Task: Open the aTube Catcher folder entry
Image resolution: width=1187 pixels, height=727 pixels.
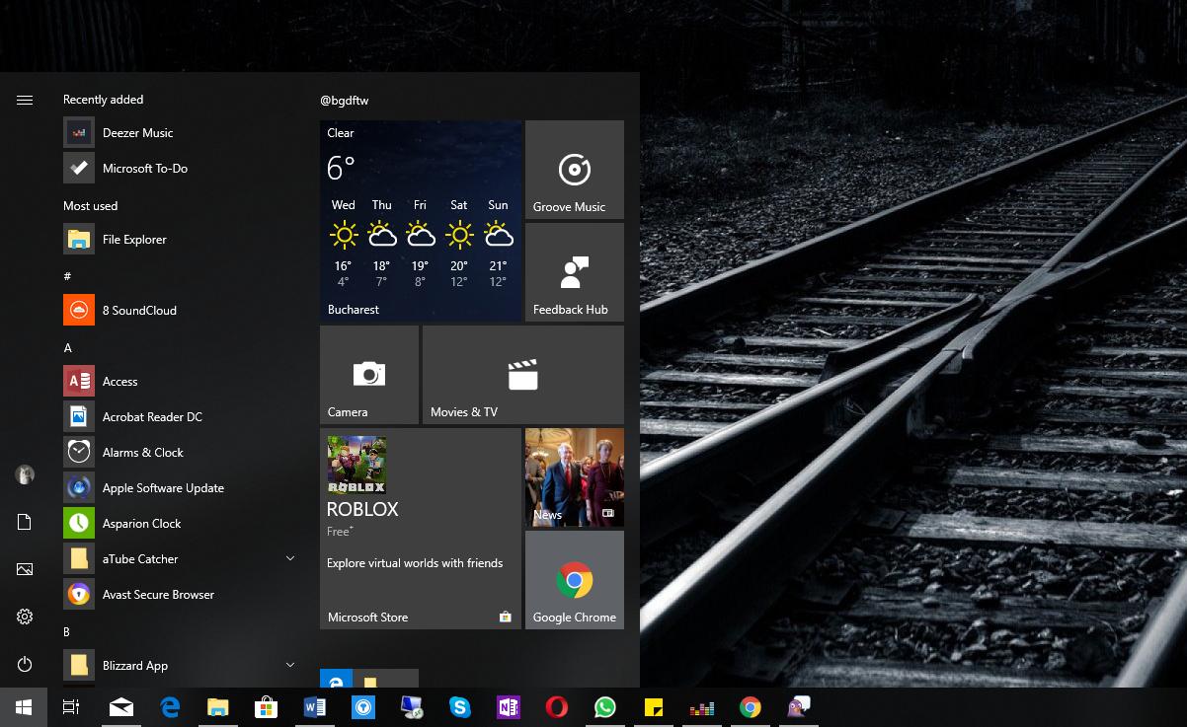Action: coord(182,558)
